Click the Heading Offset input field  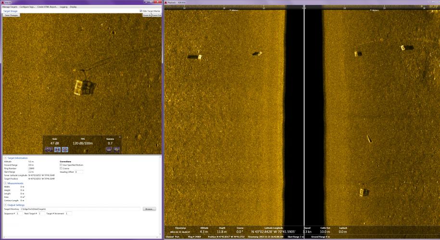79,172
